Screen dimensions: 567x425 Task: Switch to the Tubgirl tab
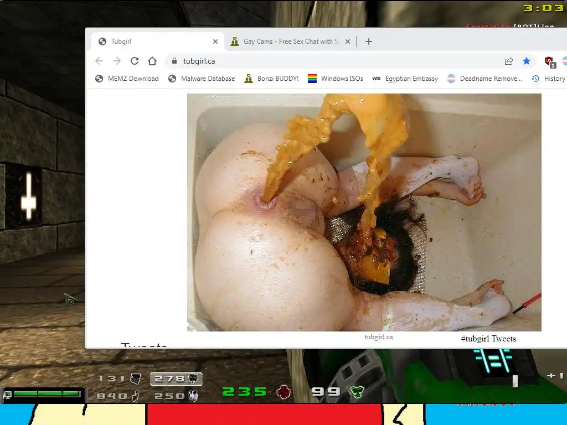158,42
